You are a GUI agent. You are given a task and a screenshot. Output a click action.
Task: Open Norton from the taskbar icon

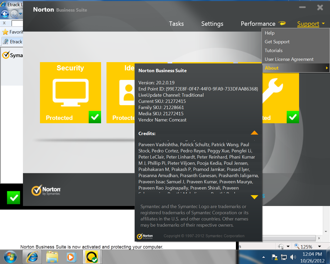click(92, 257)
